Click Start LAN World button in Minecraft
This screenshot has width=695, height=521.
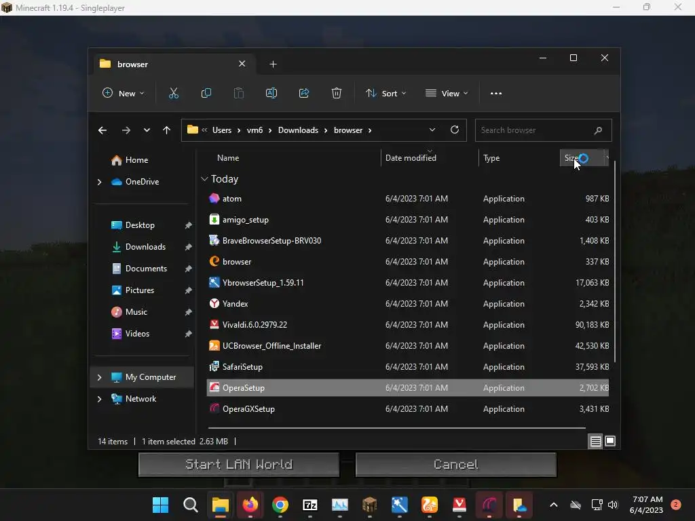(x=239, y=464)
